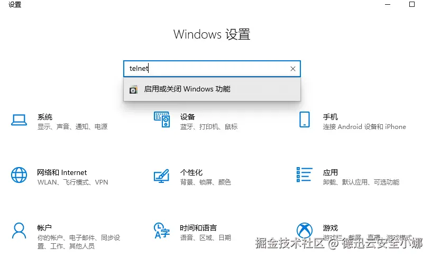Click the 帐户 person icon
This screenshot has height=258, width=431.
(x=19, y=231)
